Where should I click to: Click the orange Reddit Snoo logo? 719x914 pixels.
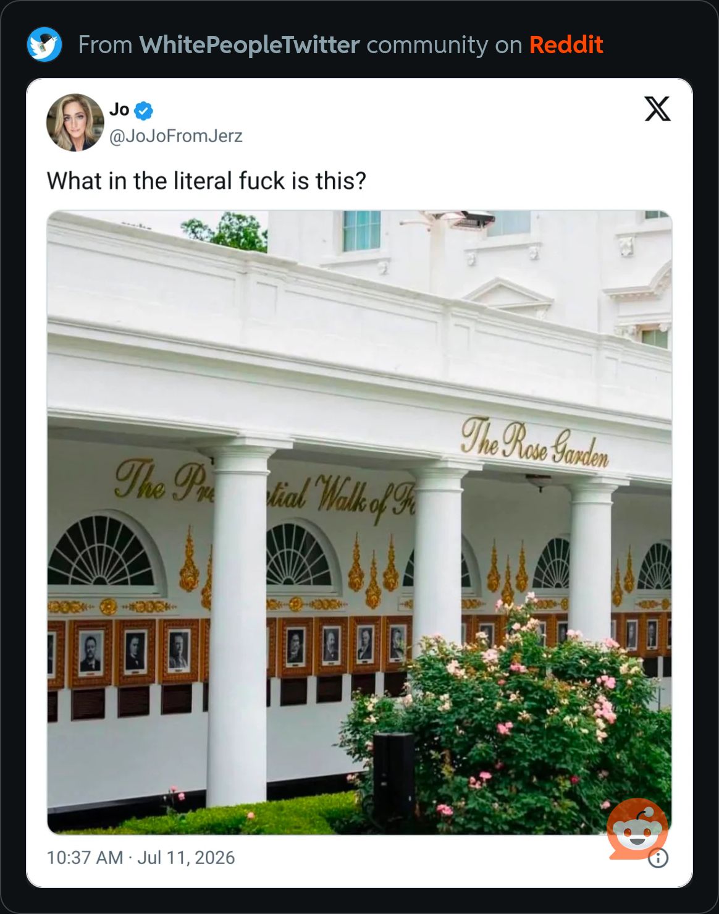point(637,829)
